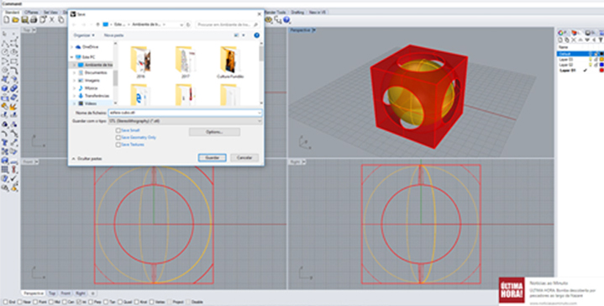Select the Rectangle tool in left sidebar
Screen dimensions: 604x306
(x=14, y=61)
